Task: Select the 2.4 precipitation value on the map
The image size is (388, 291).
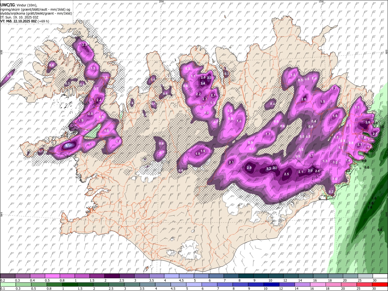Action: pos(99,100)
